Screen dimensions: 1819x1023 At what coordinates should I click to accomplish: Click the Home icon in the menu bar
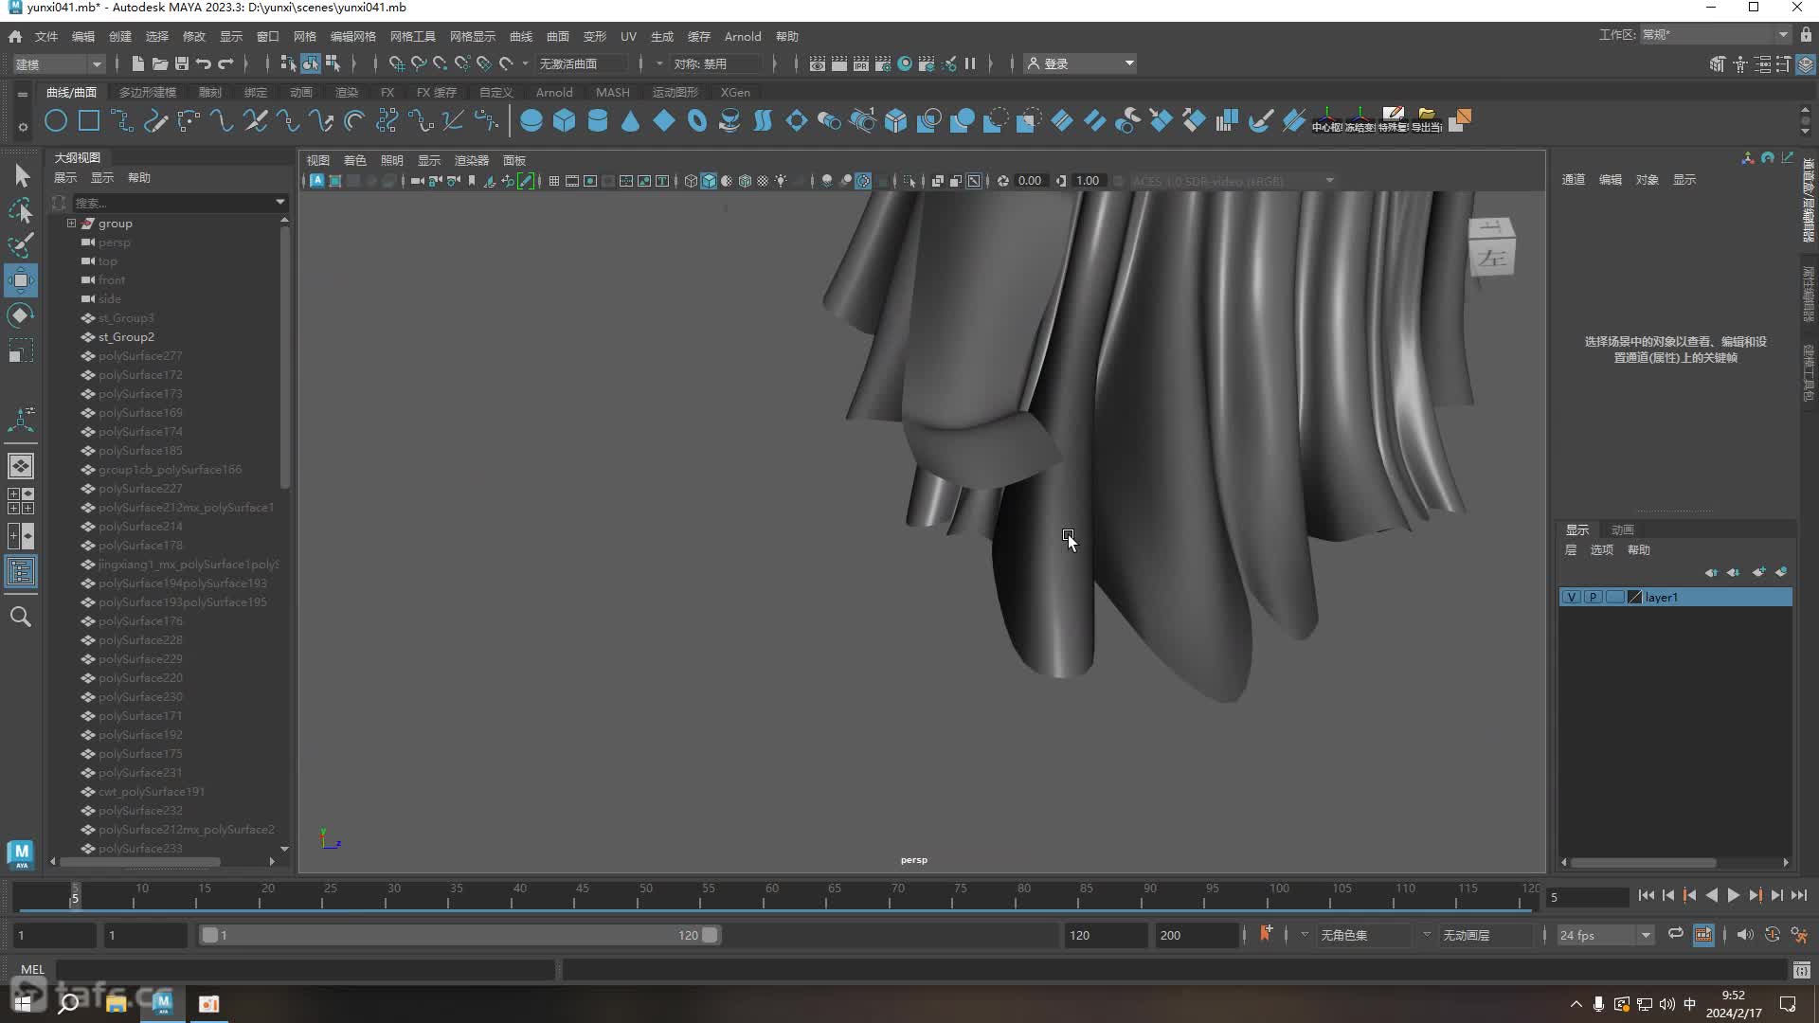15,36
